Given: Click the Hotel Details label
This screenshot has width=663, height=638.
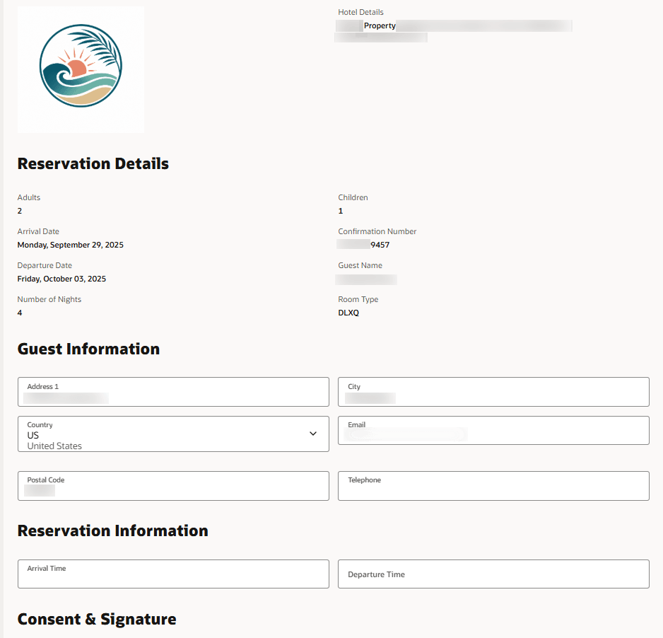Looking at the screenshot, I should point(360,12).
